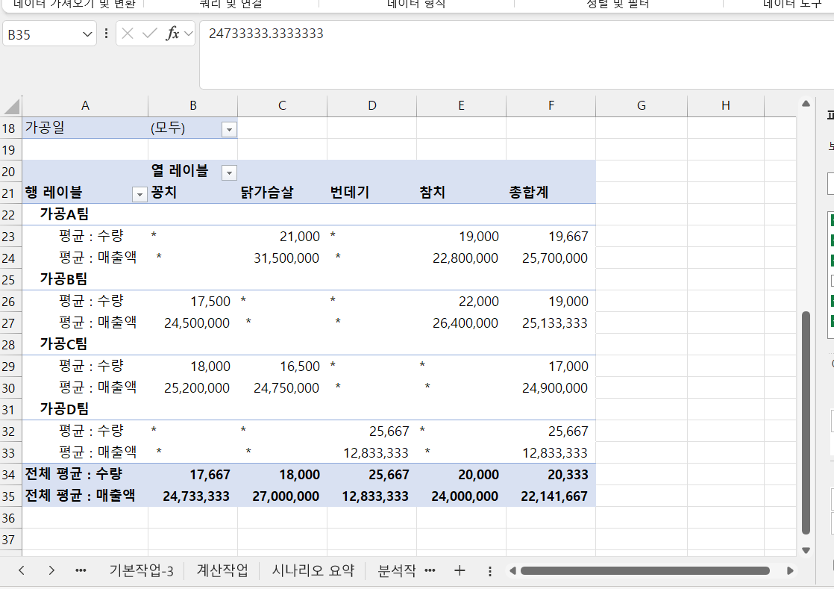
Task: Switch to the 계산작업 sheet tab
Action: pyautogui.click(x=222, y=570)
